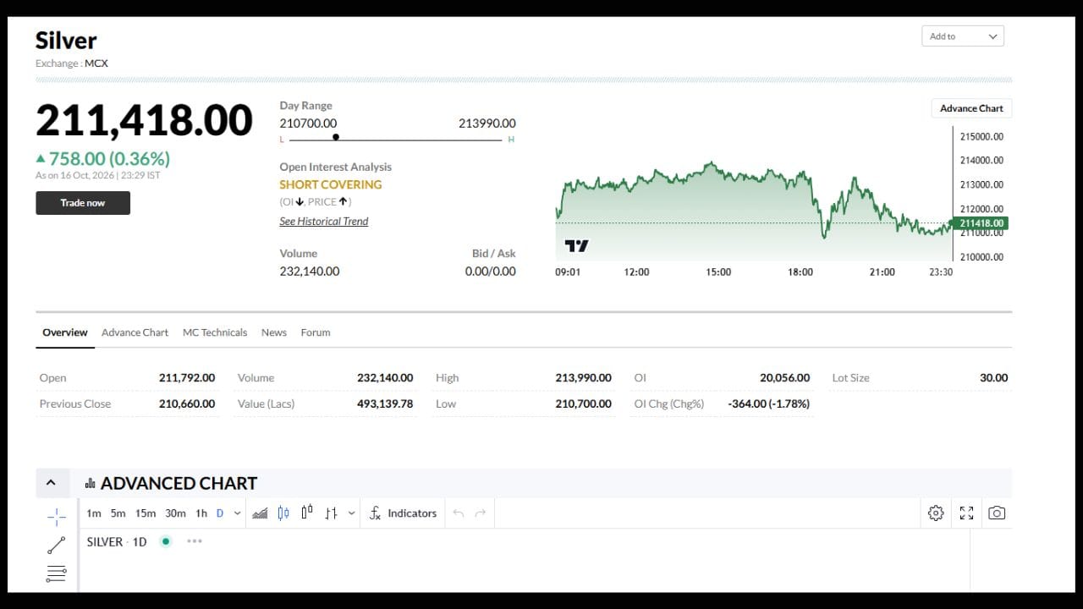Click the Trade now button

[83, 203]
